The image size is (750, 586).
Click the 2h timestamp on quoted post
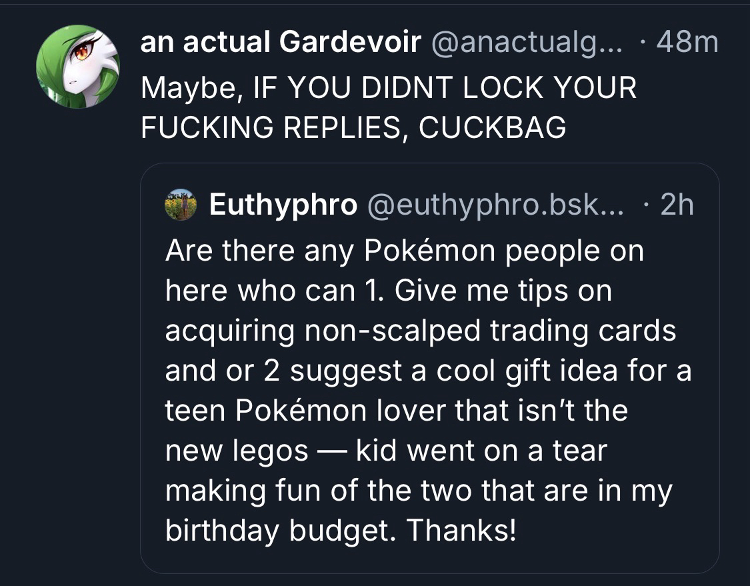coord(676,205)
